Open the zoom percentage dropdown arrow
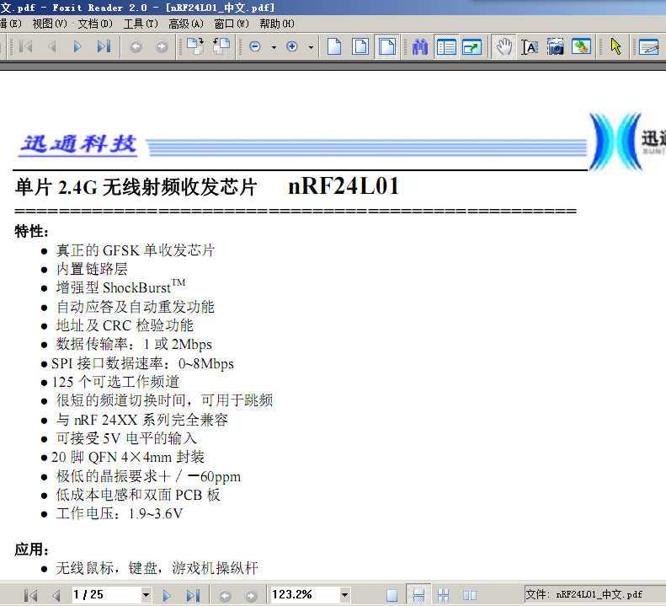Viewport: 666px width, 606px height. tap(345, 594)
